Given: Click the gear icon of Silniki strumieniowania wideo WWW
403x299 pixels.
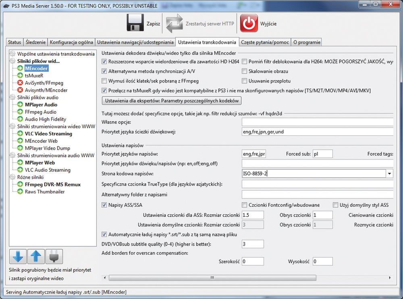Looking at the screenshot, I should pyautogui.click(x=12, y=126).
